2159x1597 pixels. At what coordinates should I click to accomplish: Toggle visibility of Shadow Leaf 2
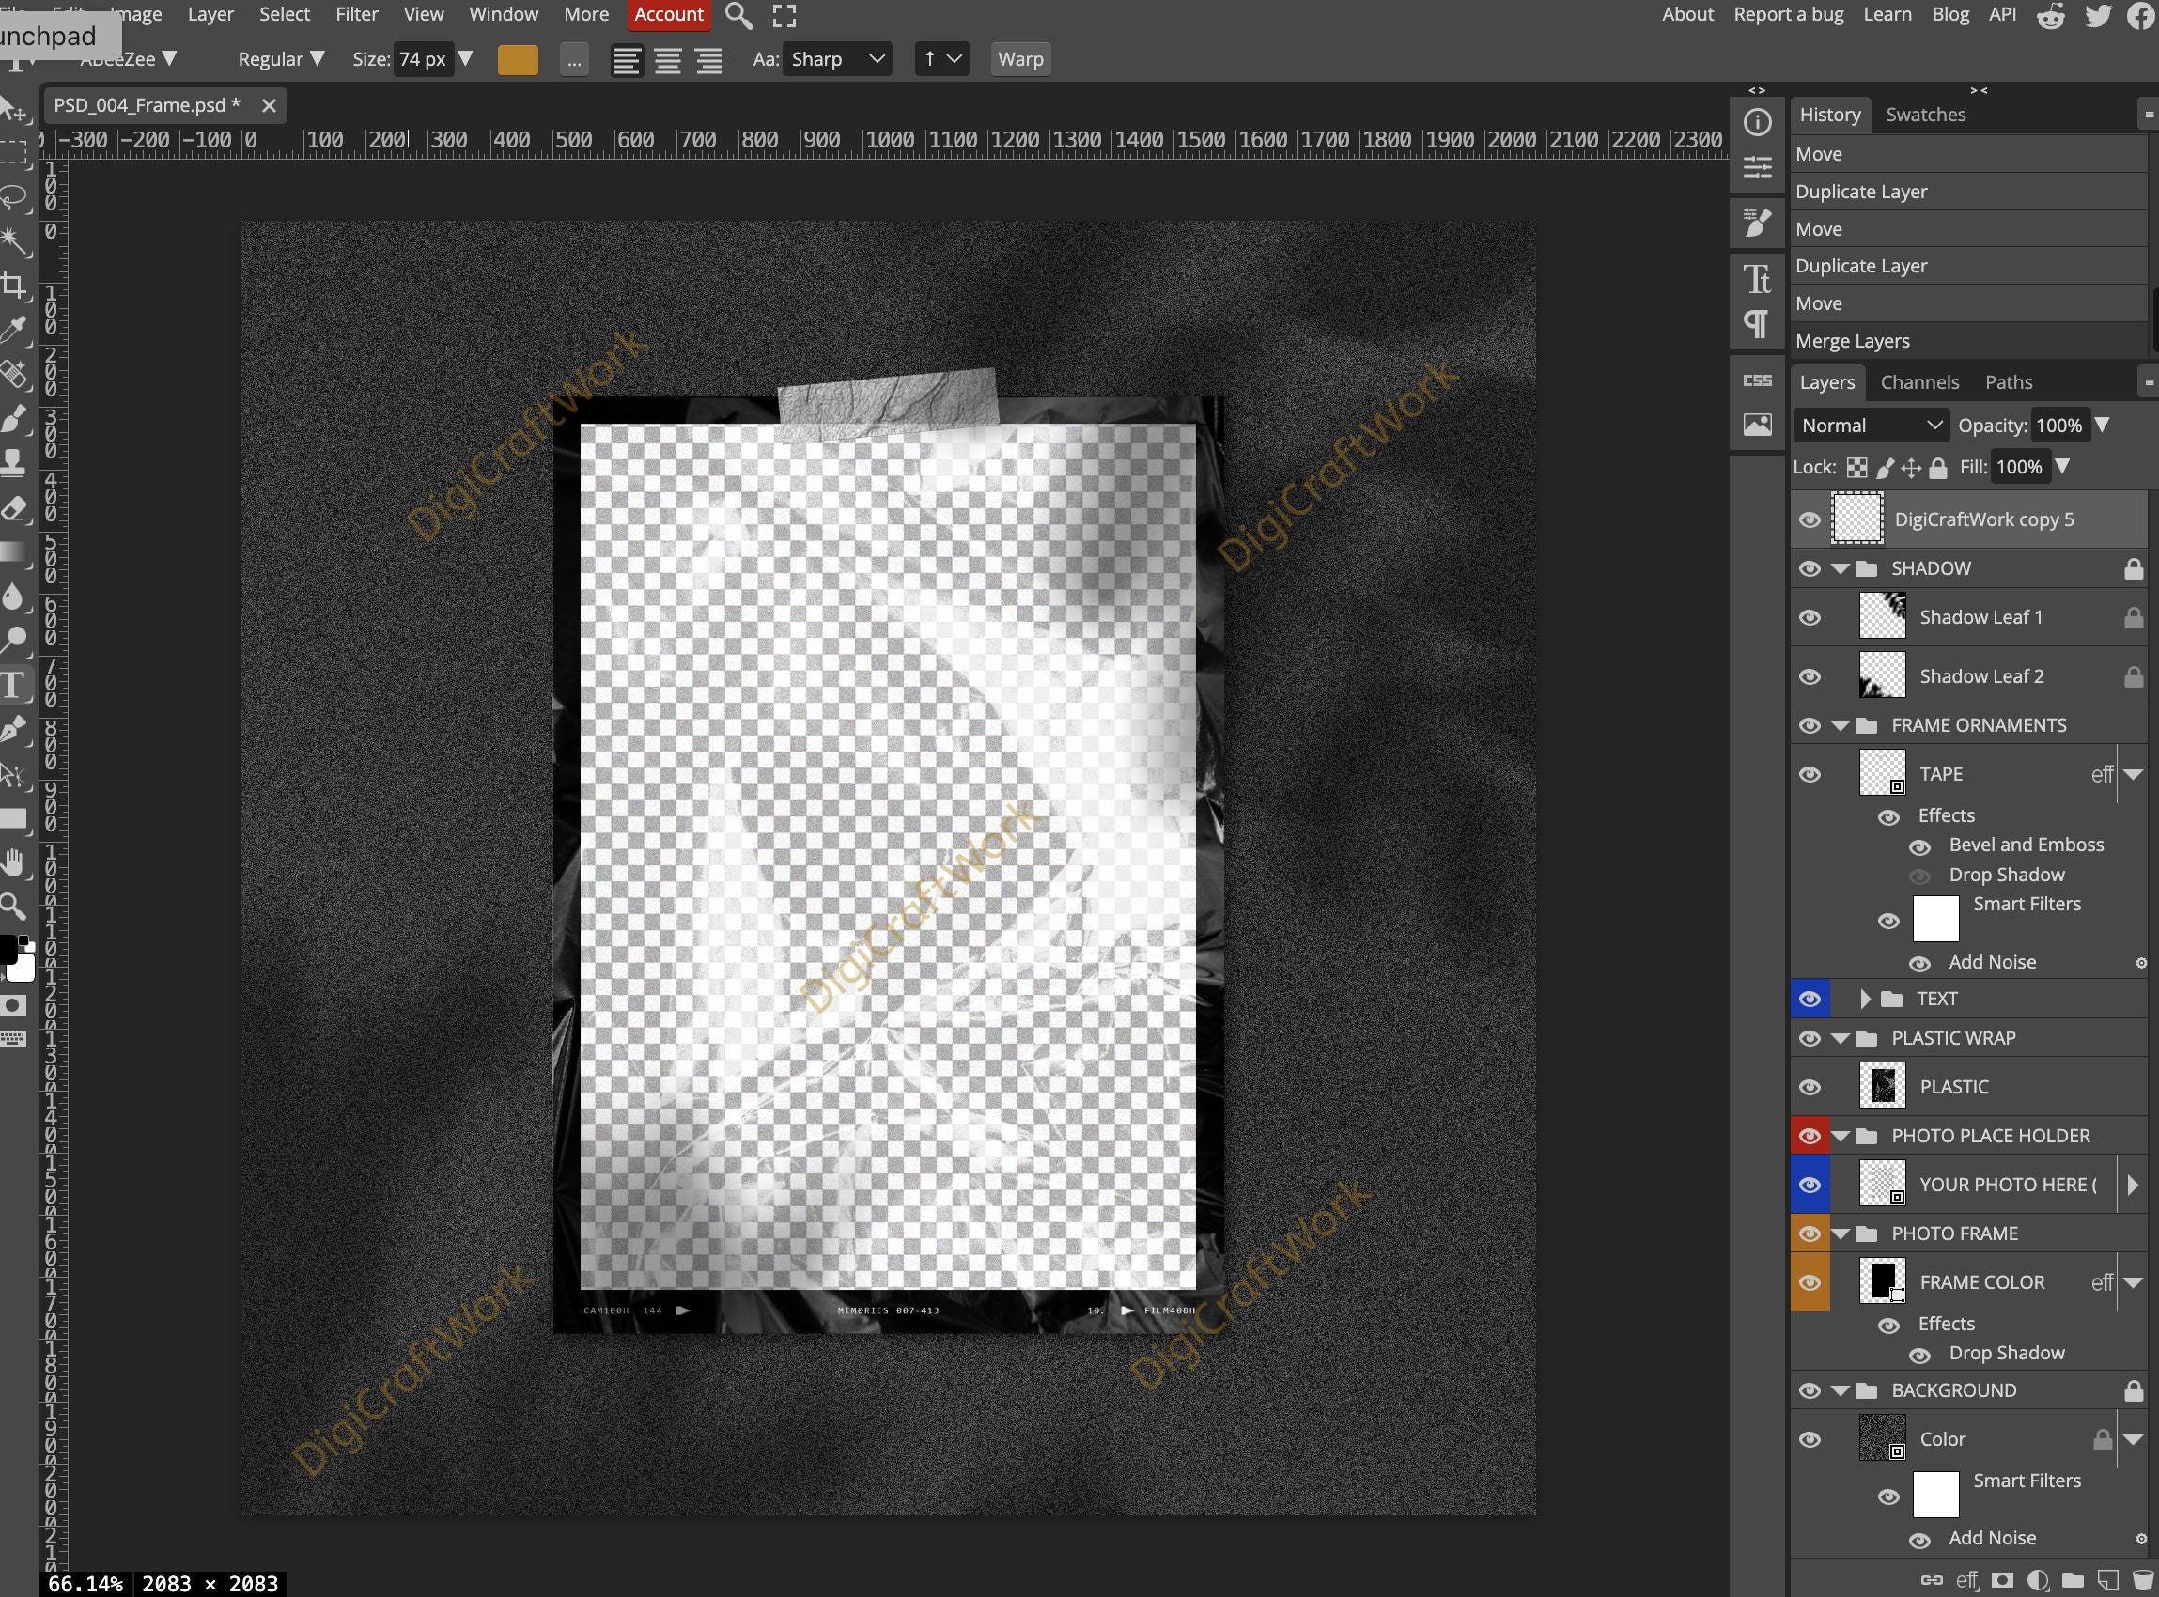(x=1809, y=676)
